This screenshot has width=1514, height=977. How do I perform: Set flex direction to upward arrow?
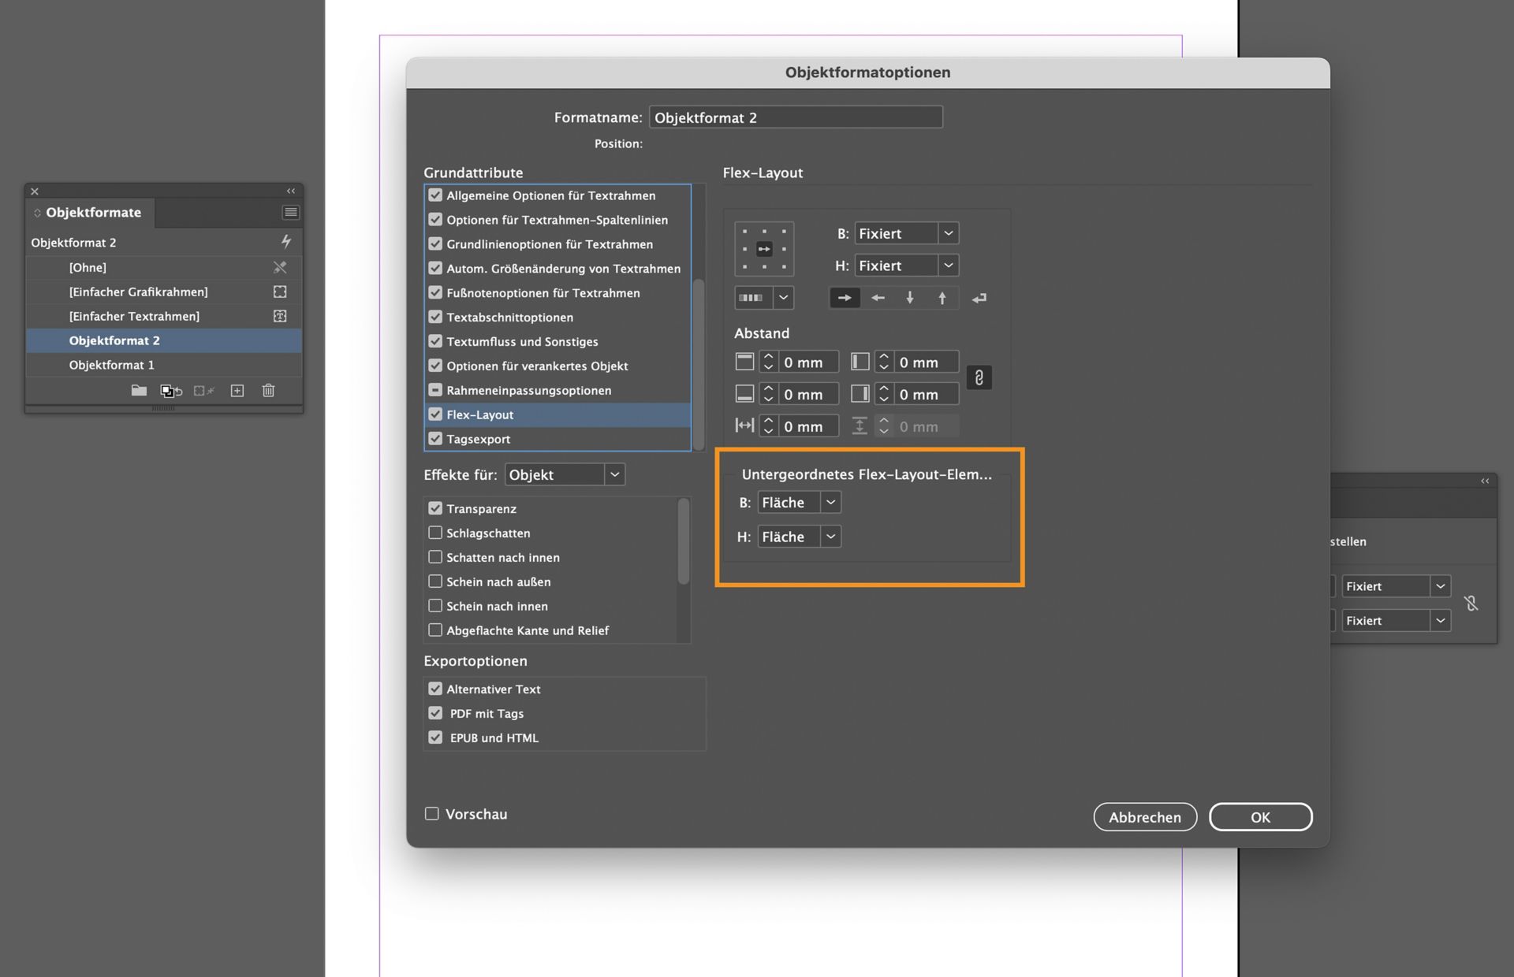[x=942, y=298]
